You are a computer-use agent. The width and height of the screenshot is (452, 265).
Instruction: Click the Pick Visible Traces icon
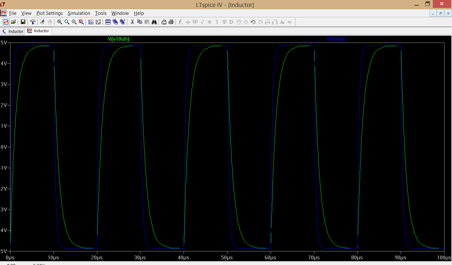[91, 22]
